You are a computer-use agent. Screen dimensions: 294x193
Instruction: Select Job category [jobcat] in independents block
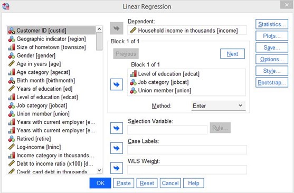(159, 82)
